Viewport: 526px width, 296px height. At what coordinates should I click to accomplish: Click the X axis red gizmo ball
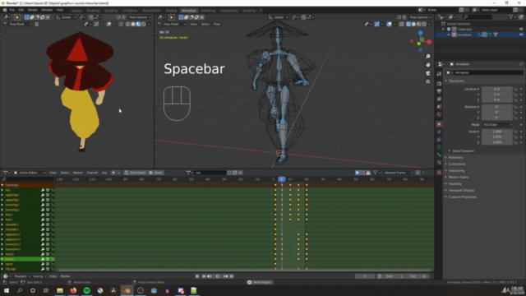pos(429,42)
